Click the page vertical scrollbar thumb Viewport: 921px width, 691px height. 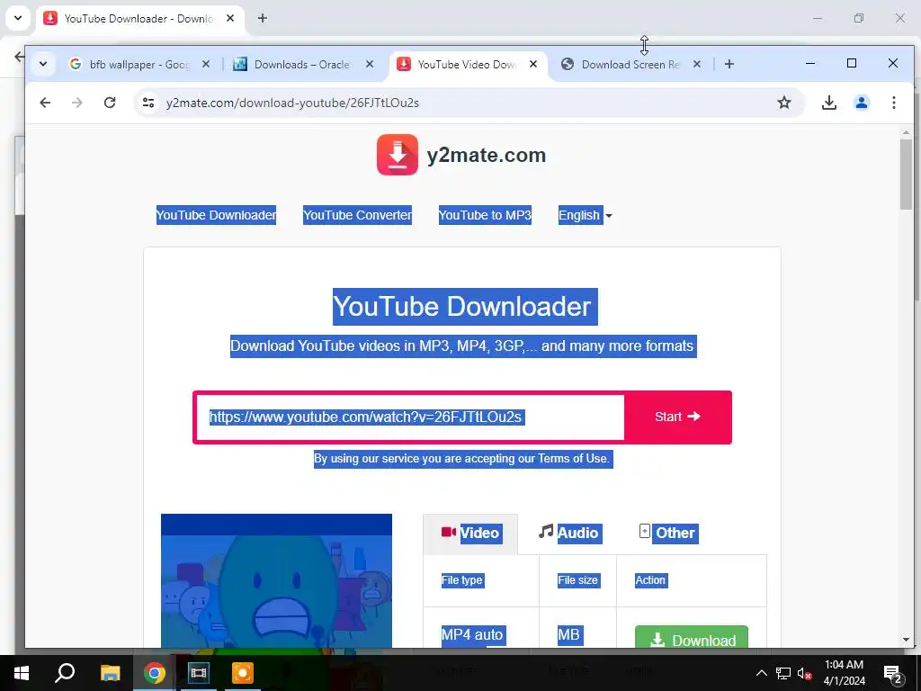point(906,174)
